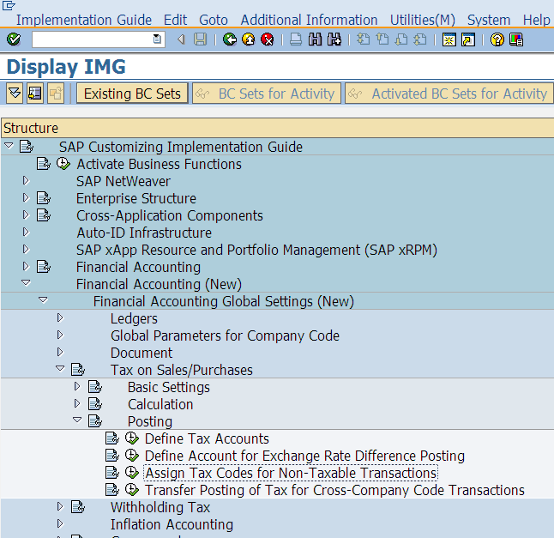Open the Additional Information menu
This screenshot has width=554, height=538.
[309, 20]
